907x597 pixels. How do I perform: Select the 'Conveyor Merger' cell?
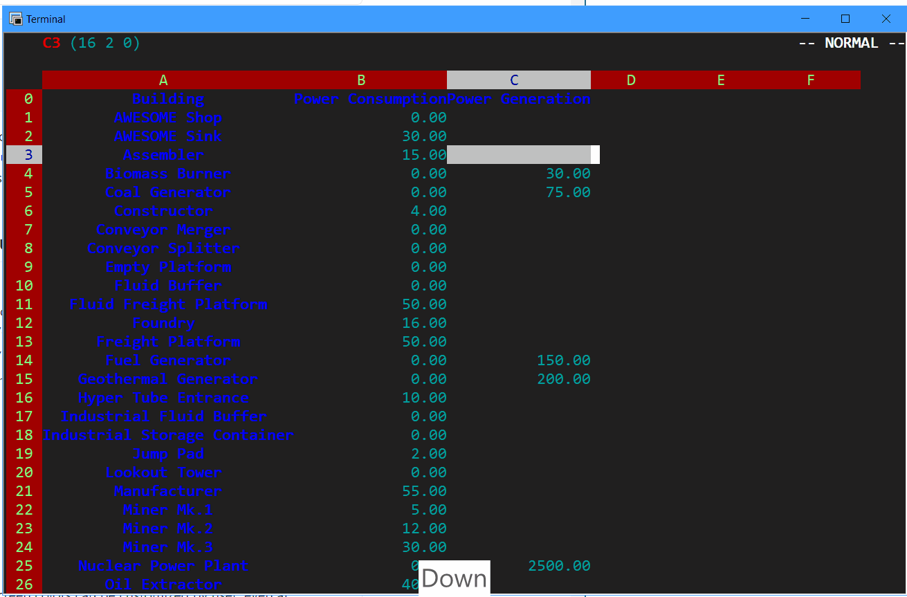coord(163,230)
